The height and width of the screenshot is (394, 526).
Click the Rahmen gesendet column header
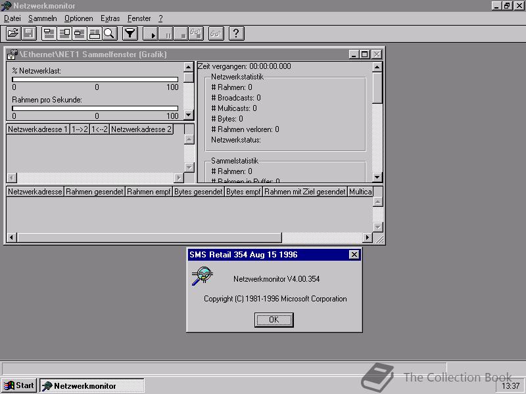95,192
